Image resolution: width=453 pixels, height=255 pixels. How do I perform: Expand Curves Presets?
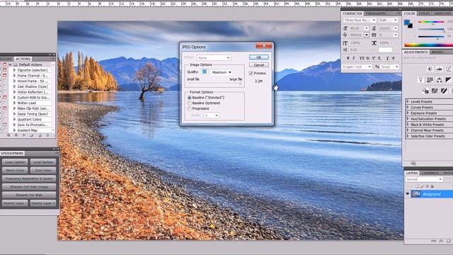[x=408, y=107]
